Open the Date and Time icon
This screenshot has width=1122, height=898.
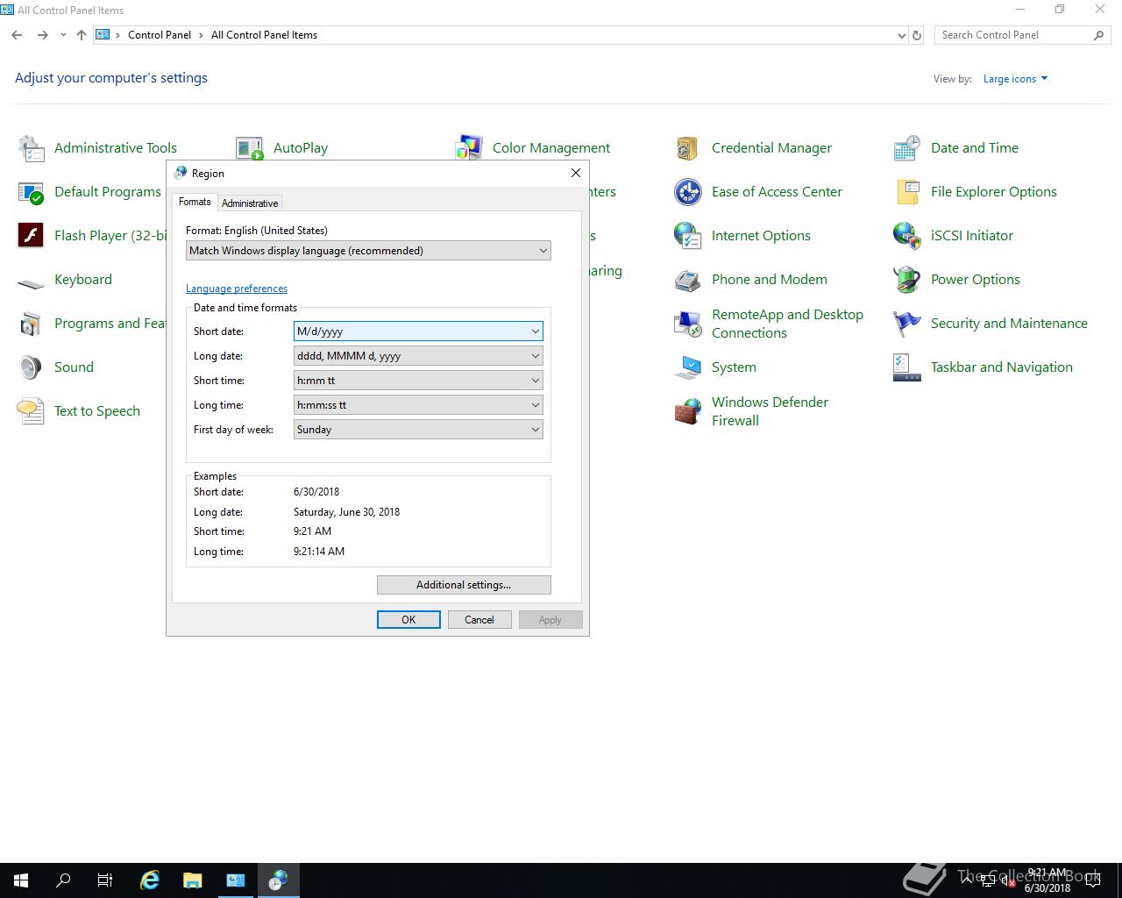coord(906,148)
